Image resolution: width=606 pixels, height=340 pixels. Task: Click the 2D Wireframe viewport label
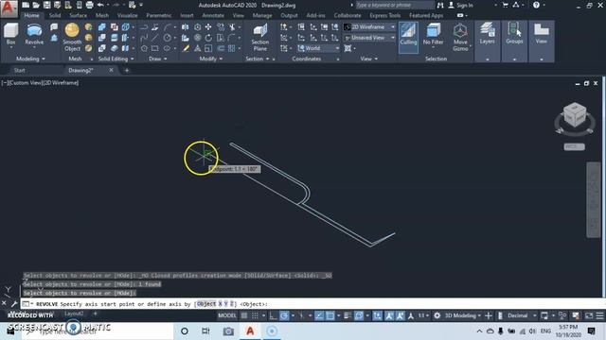click(61, 83)
